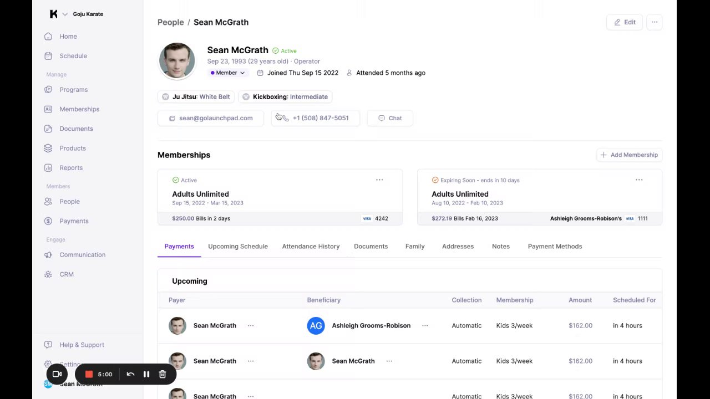Open the Active Adults Unlimited membership card
This screenshot has width=710, height=399.
[280, 197]
